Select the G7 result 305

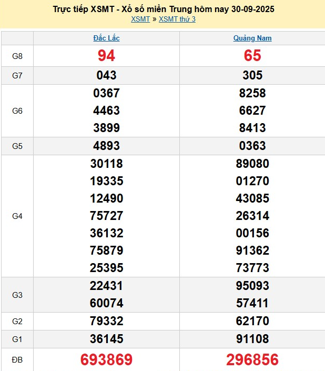pyautogui.click(x=252, y=75)
